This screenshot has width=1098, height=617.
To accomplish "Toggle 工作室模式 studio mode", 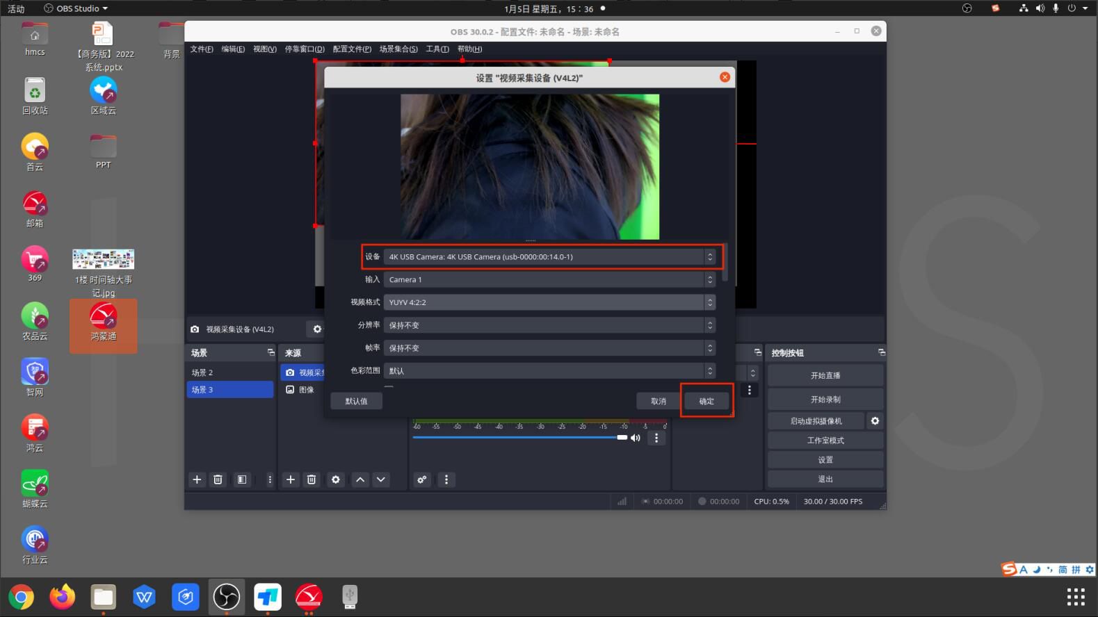I will (825, 441).
